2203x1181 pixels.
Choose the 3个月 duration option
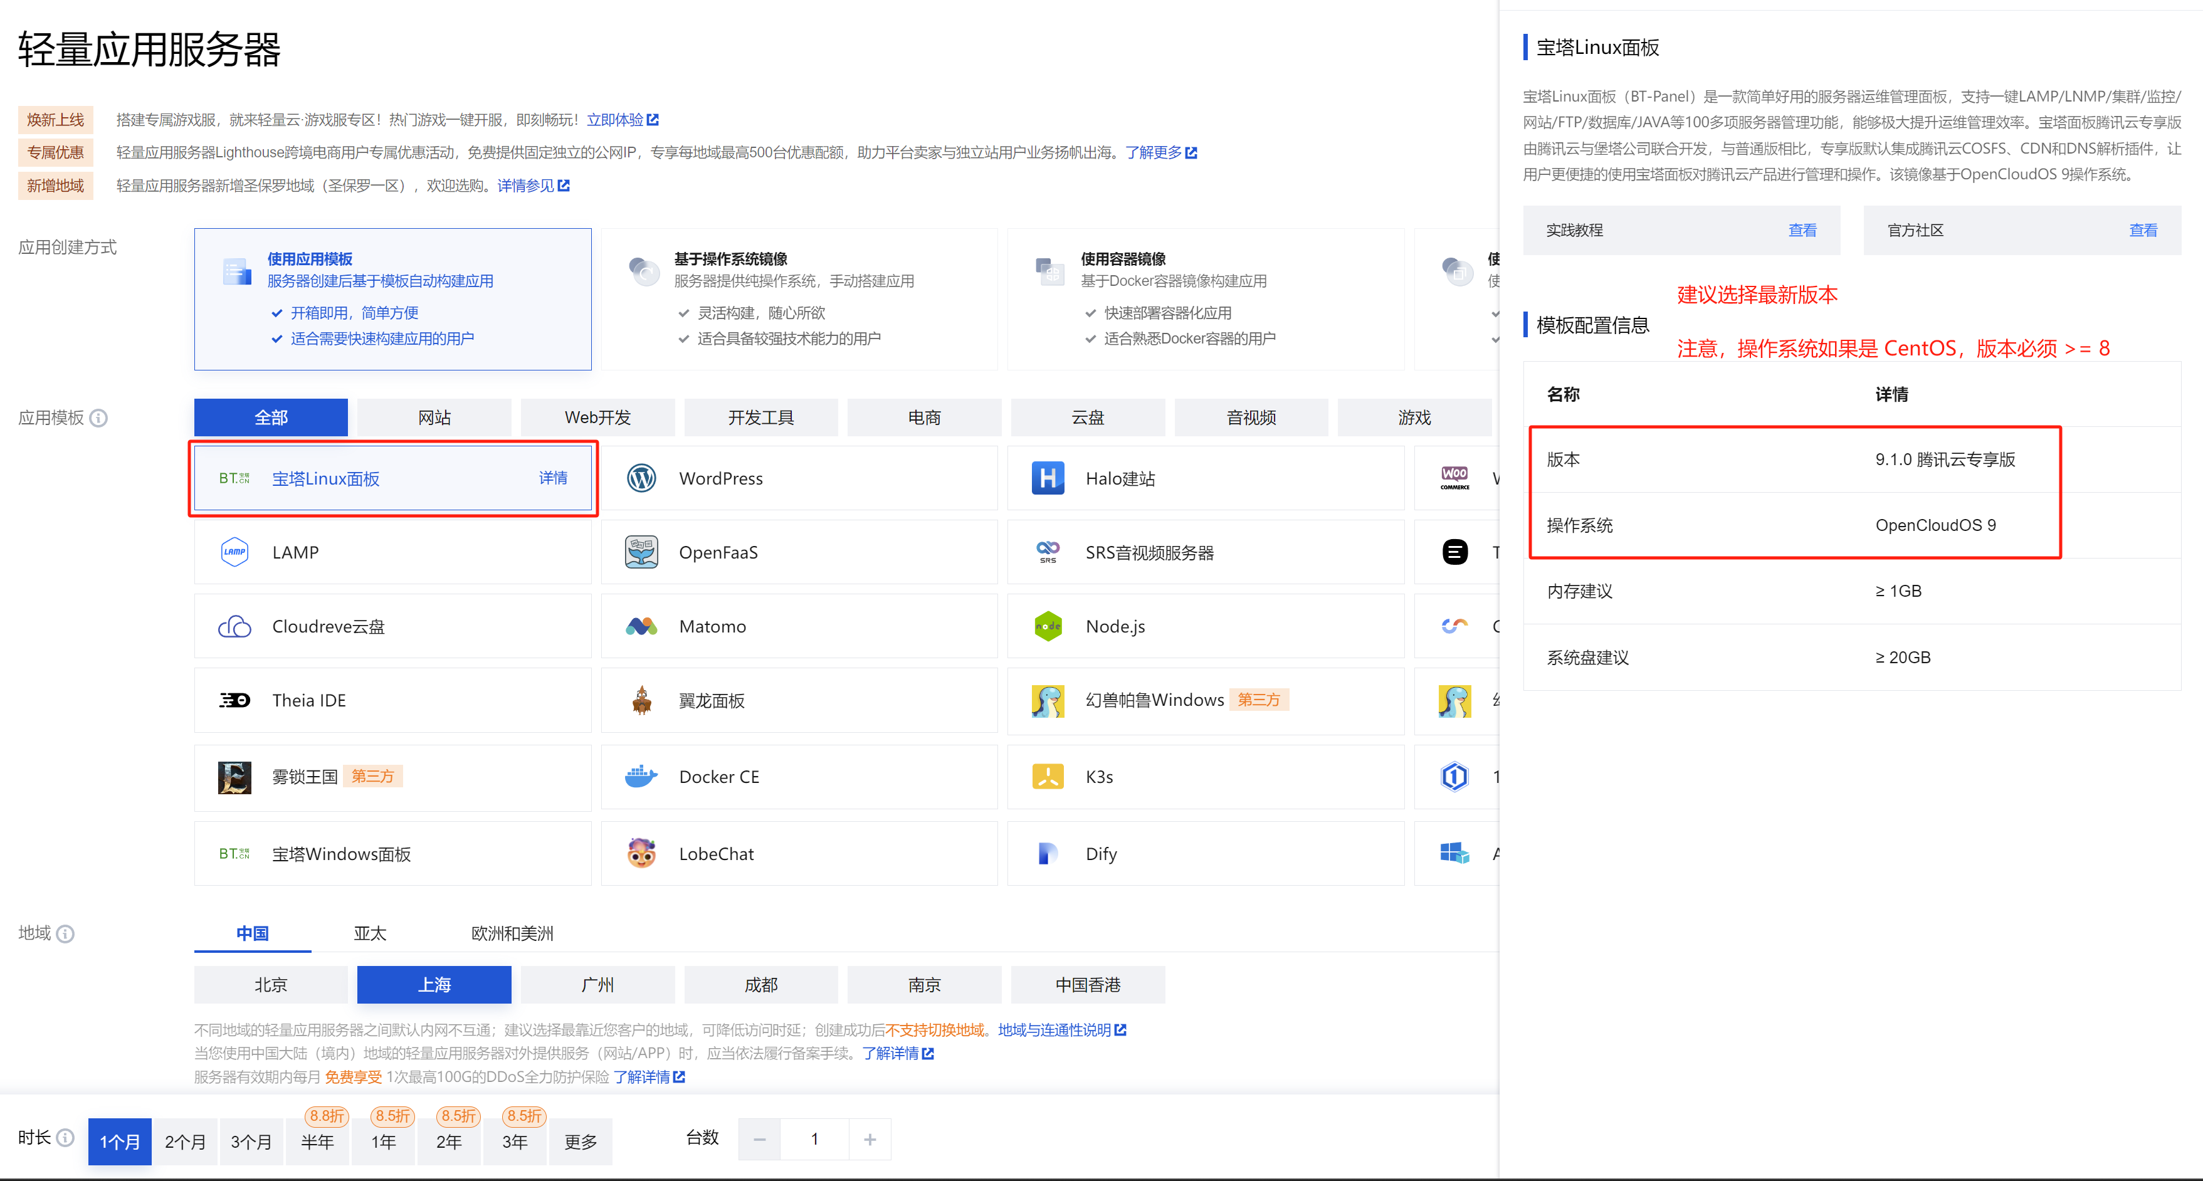(x=251, y=1141)
